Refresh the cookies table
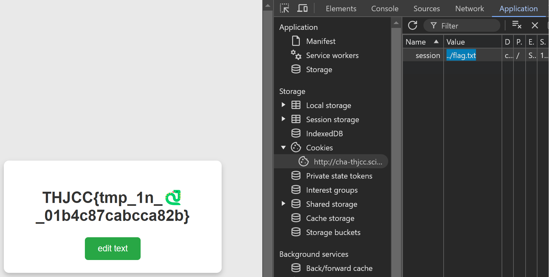The width and height of the screenshot is (549, 277). (x=413, y=25)
